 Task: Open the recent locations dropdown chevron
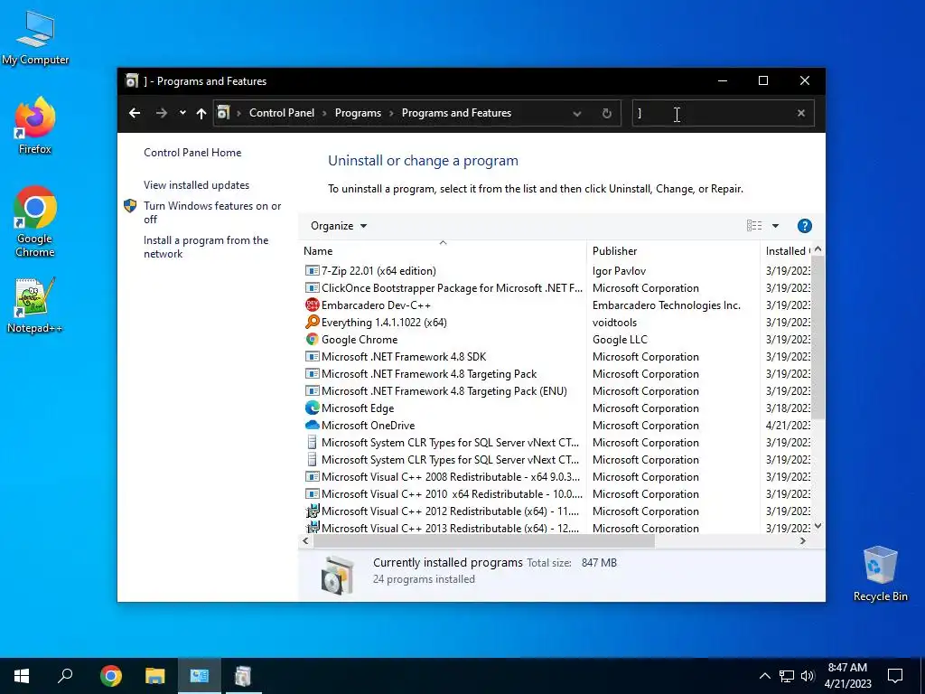182,113
